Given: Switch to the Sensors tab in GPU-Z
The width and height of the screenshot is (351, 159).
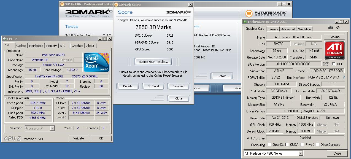Looking at the screenshot, I should point(272,29).
